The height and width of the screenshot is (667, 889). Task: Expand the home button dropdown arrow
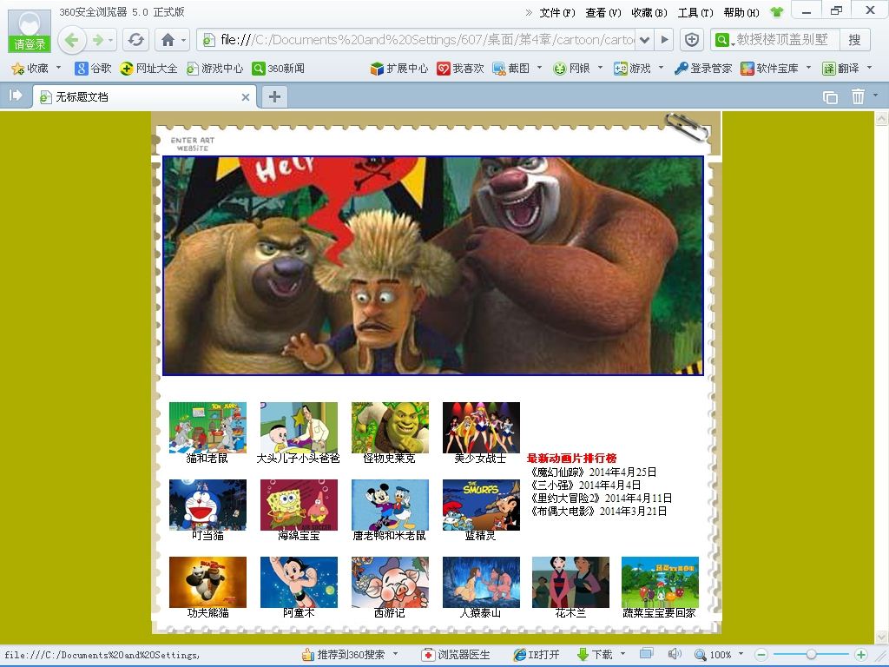(183, 40)
